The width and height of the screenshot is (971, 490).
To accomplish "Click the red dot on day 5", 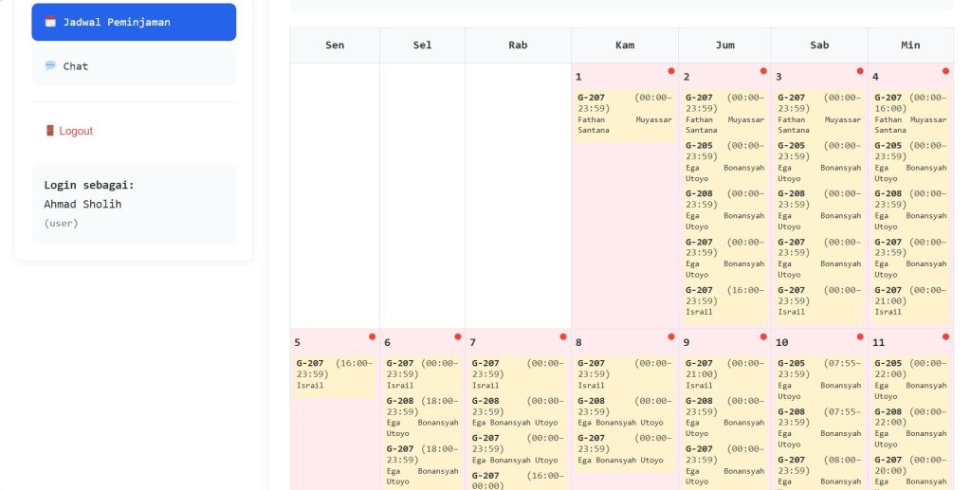I will (x=372, y=336).
